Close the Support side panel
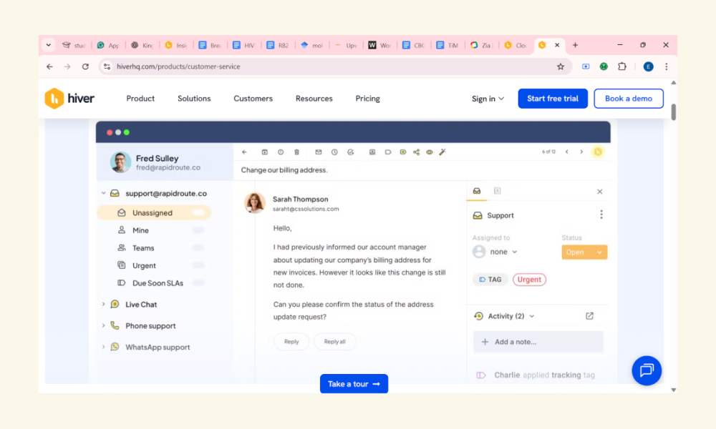Screen dimensions: 716x429 [x=599, y=192]
